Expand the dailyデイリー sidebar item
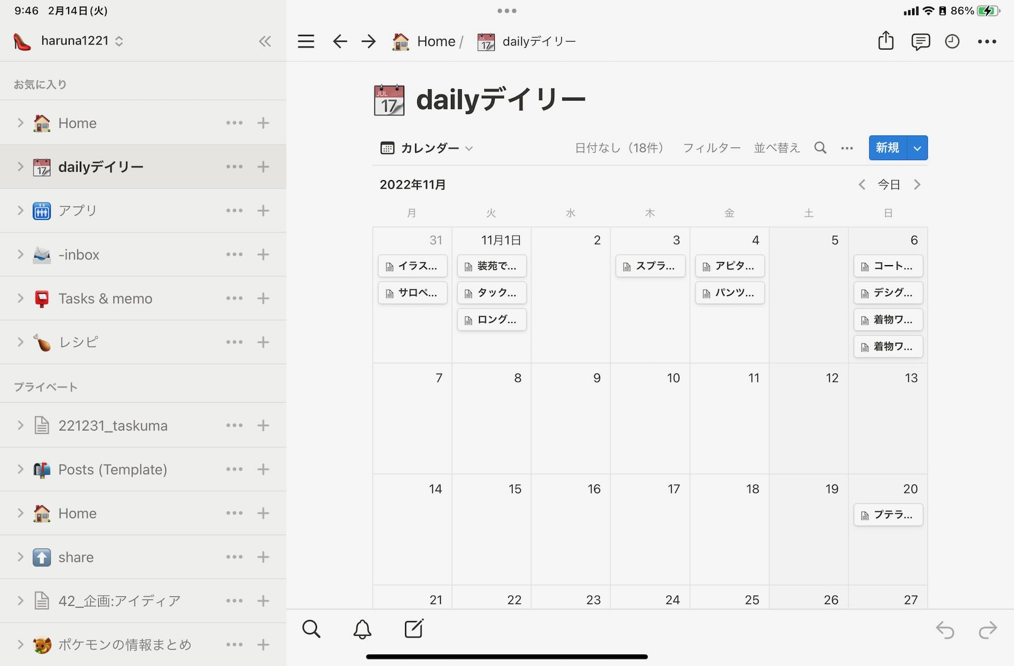This screenshot has width=1014, height=666. (21, 167)
